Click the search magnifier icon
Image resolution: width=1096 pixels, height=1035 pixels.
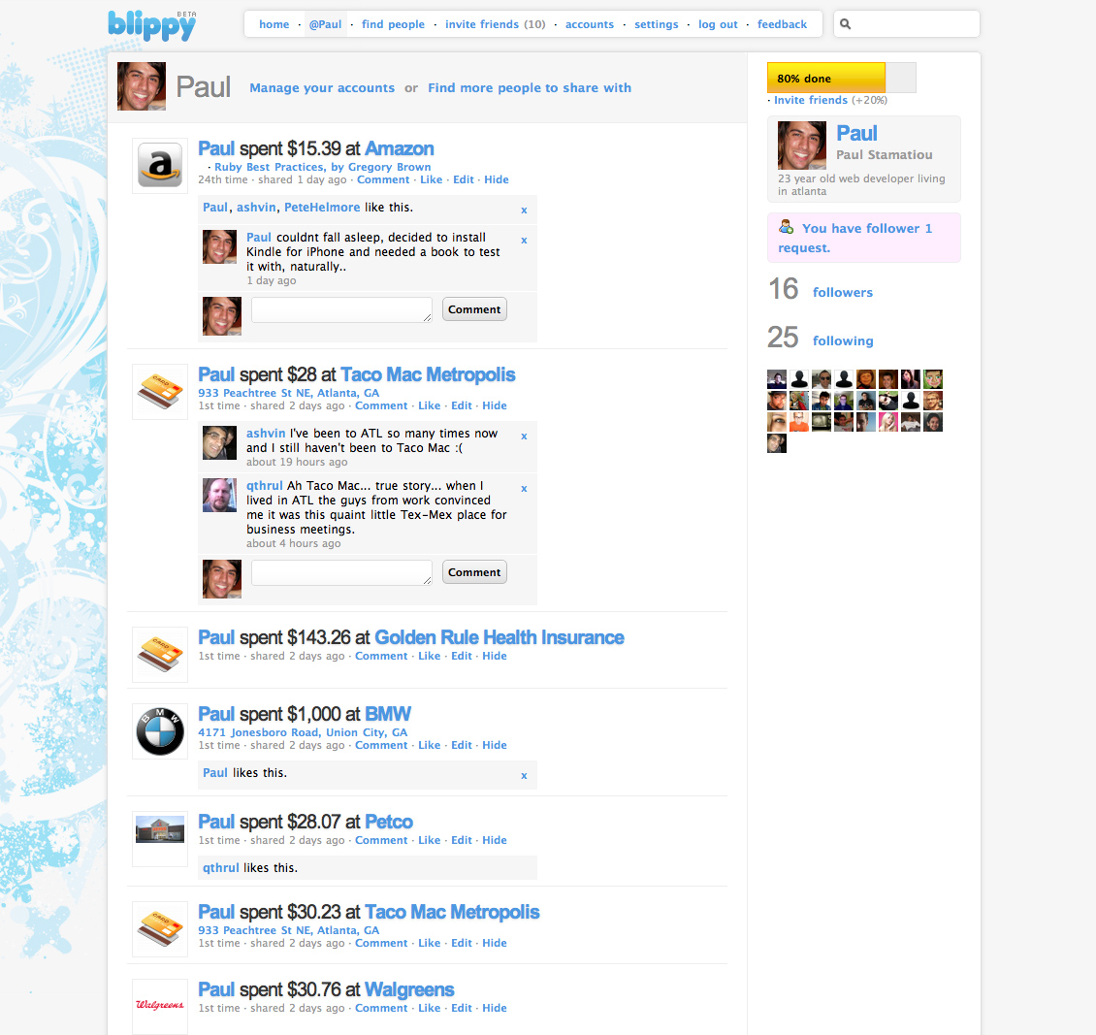[845, 24]
